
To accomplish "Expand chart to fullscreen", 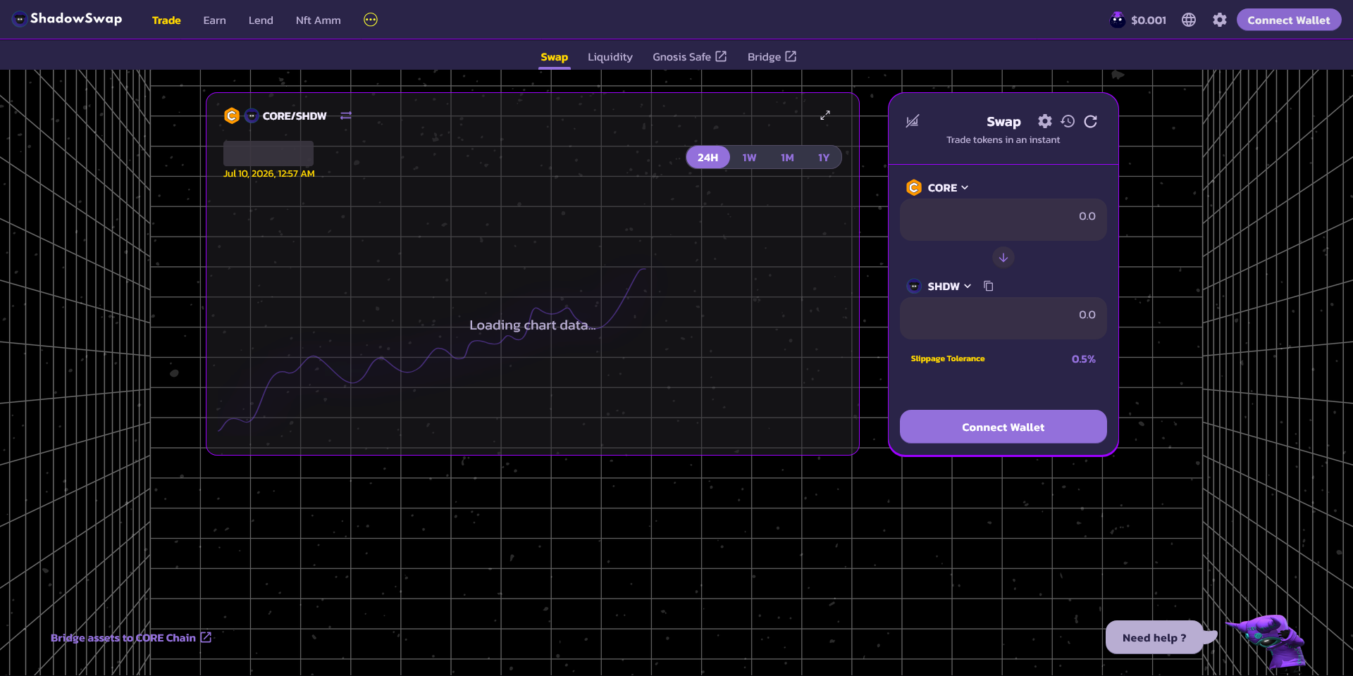I will point(825,115).
